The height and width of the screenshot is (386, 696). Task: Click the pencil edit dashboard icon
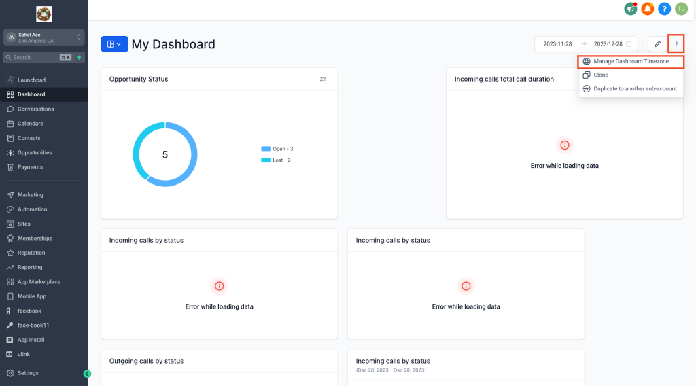point(657,44)
